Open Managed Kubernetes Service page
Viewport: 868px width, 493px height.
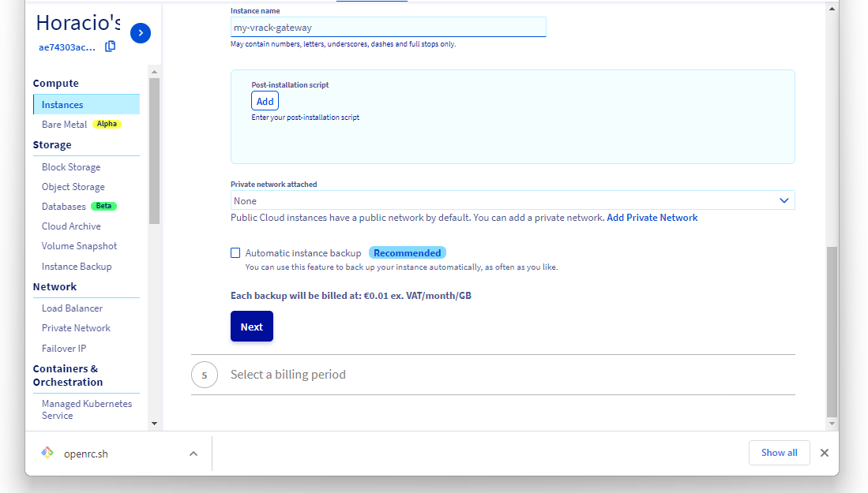point(86,409)
